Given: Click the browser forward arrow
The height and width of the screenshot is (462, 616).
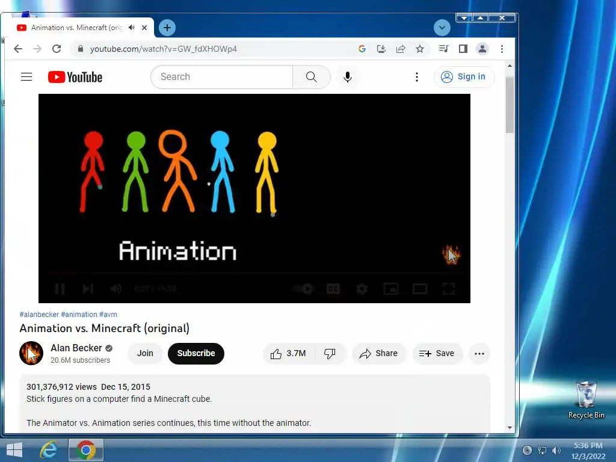Looking at the screenshot, I should pyautogui.click(x=37, y=49).
